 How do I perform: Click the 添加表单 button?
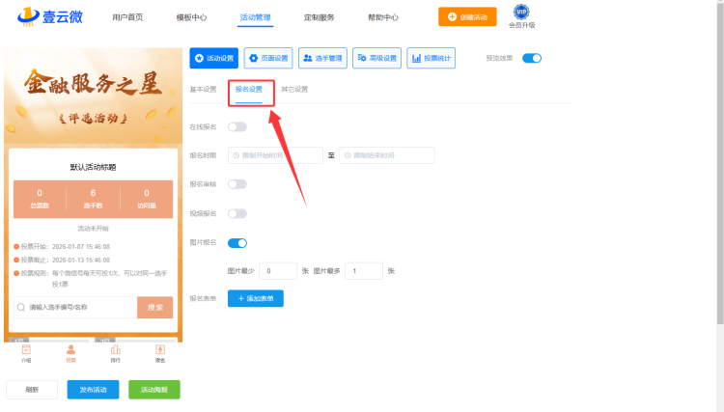click(256, 299)
